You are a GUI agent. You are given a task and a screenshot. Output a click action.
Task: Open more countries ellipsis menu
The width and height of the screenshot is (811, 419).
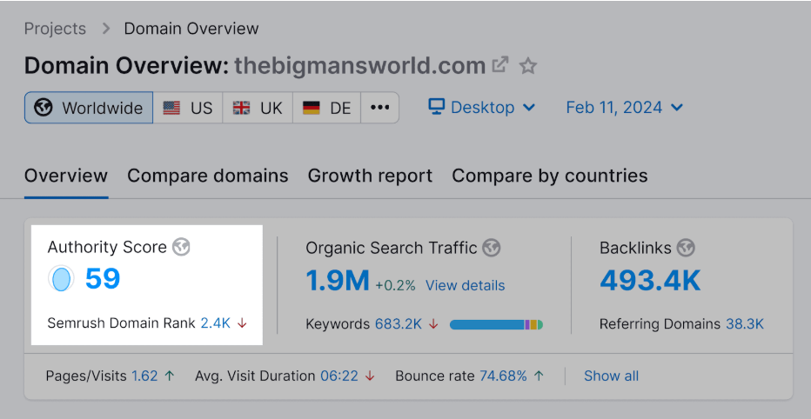(380, 108)
